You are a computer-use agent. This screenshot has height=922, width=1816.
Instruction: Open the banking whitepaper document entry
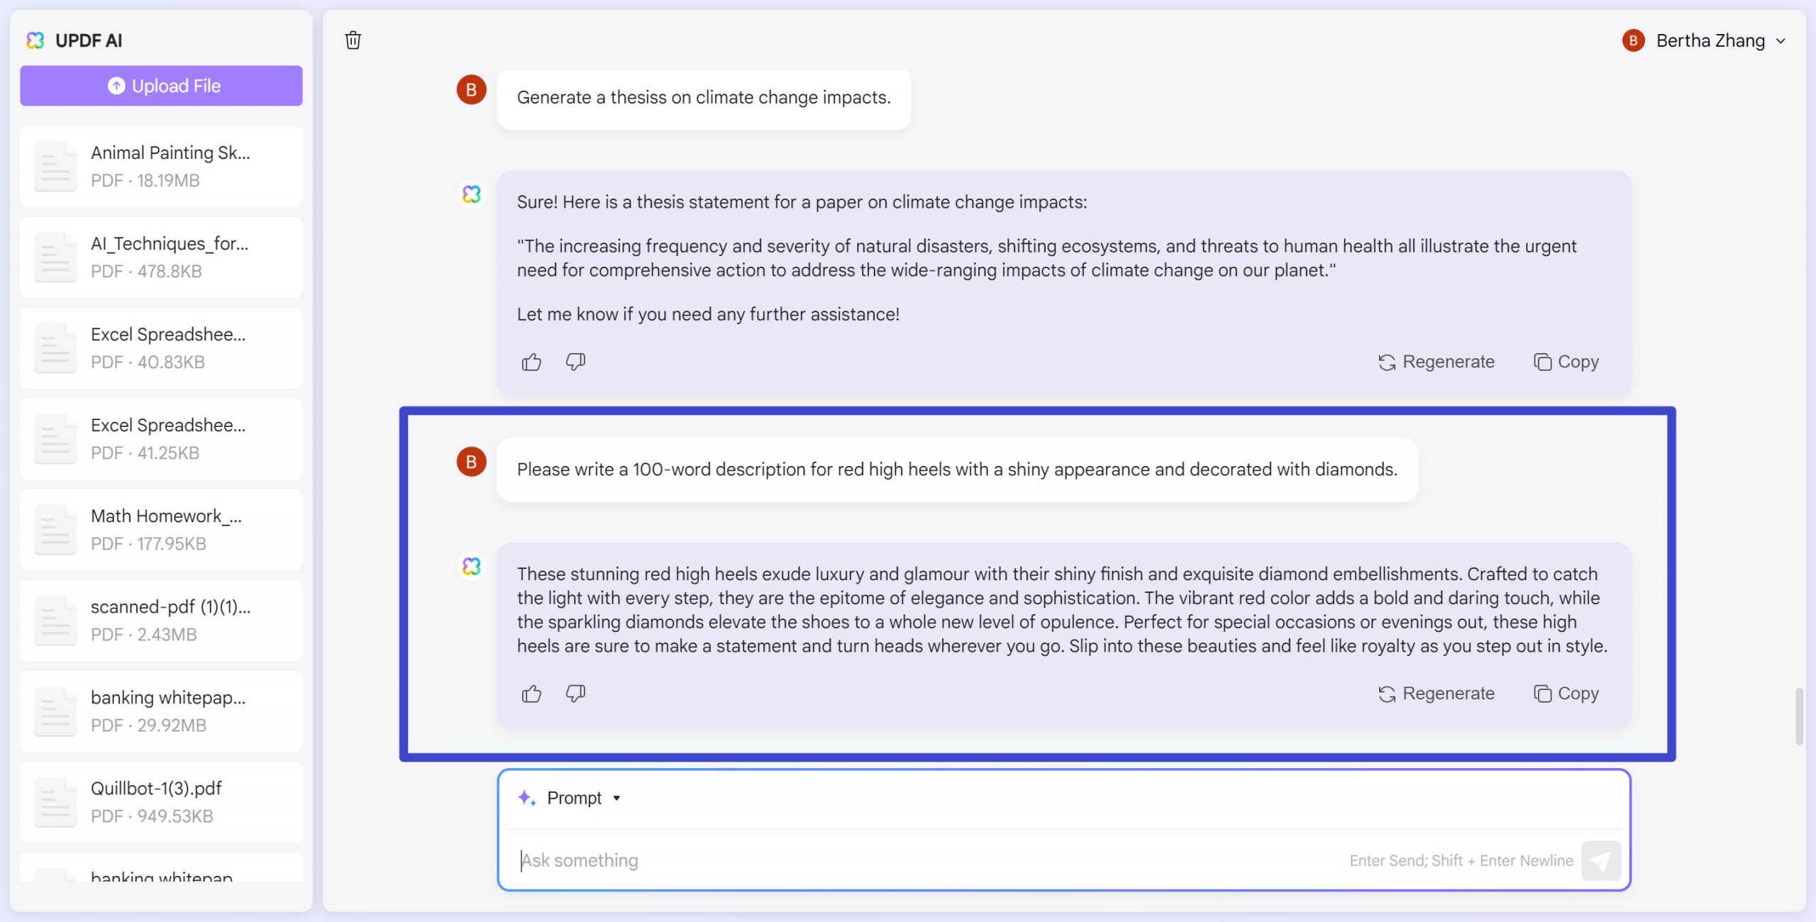[161, 710]
